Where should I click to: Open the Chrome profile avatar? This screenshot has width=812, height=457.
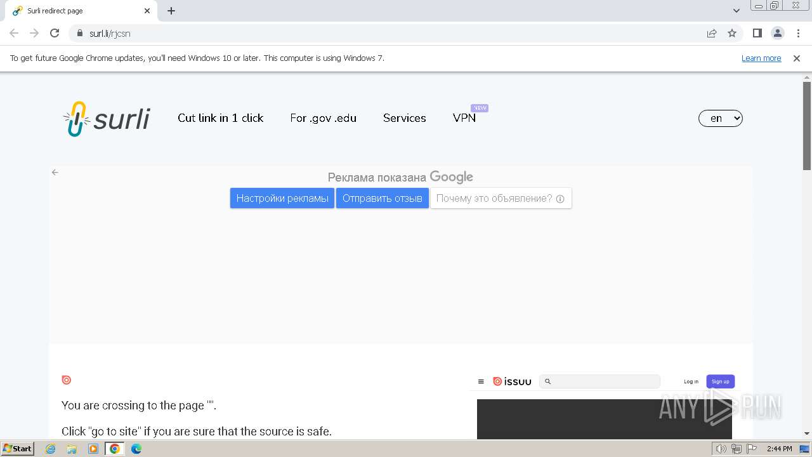[x=777, y=34]
